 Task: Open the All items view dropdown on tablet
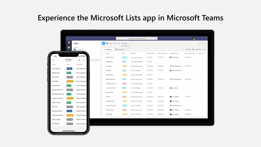point(199,49)
